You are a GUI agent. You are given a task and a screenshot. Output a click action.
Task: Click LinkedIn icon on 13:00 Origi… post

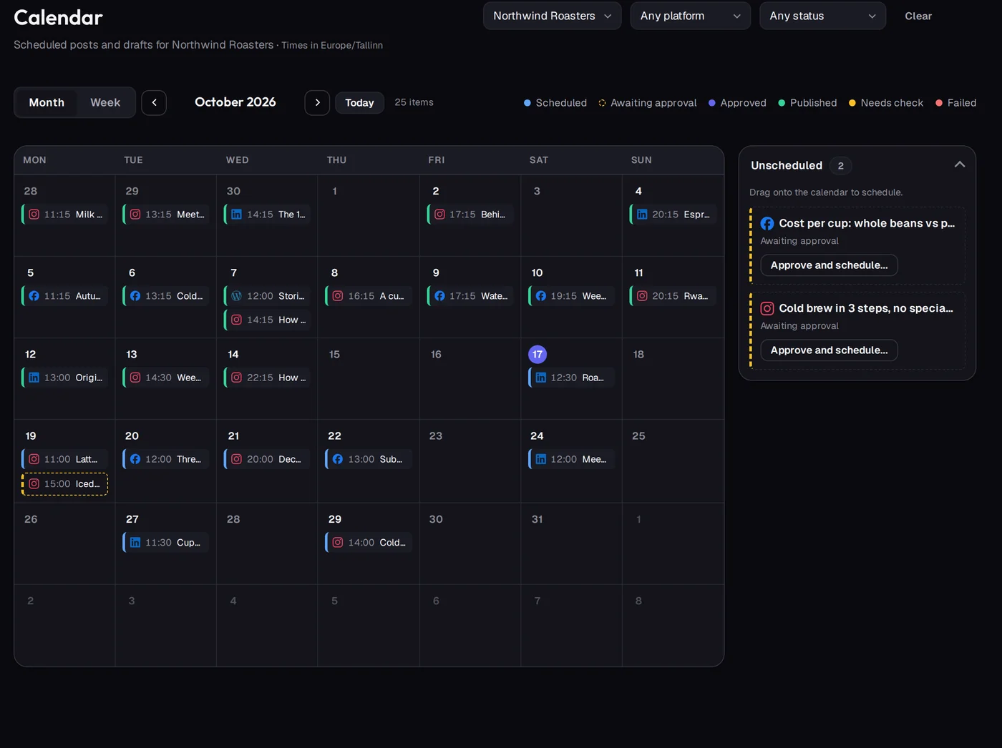[x=34, y=378]
